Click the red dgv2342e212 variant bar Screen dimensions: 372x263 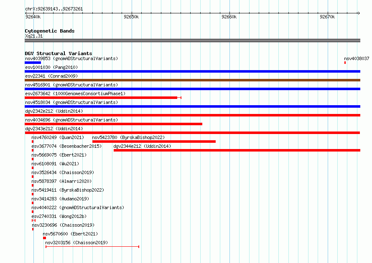(192, 115)
